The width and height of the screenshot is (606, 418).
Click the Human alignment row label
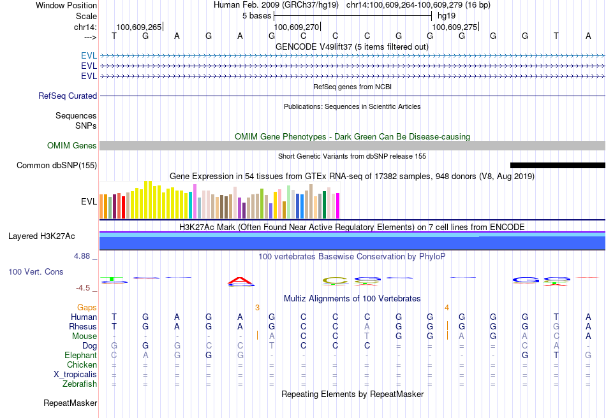tap(84, 317)
